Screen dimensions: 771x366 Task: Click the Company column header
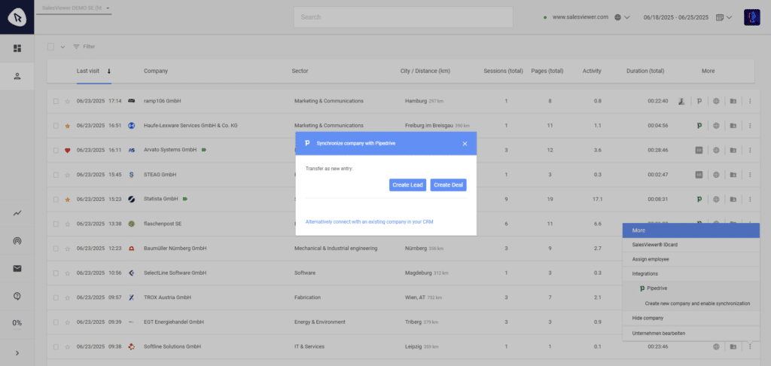pyautogui.click(x=155, y=71)
